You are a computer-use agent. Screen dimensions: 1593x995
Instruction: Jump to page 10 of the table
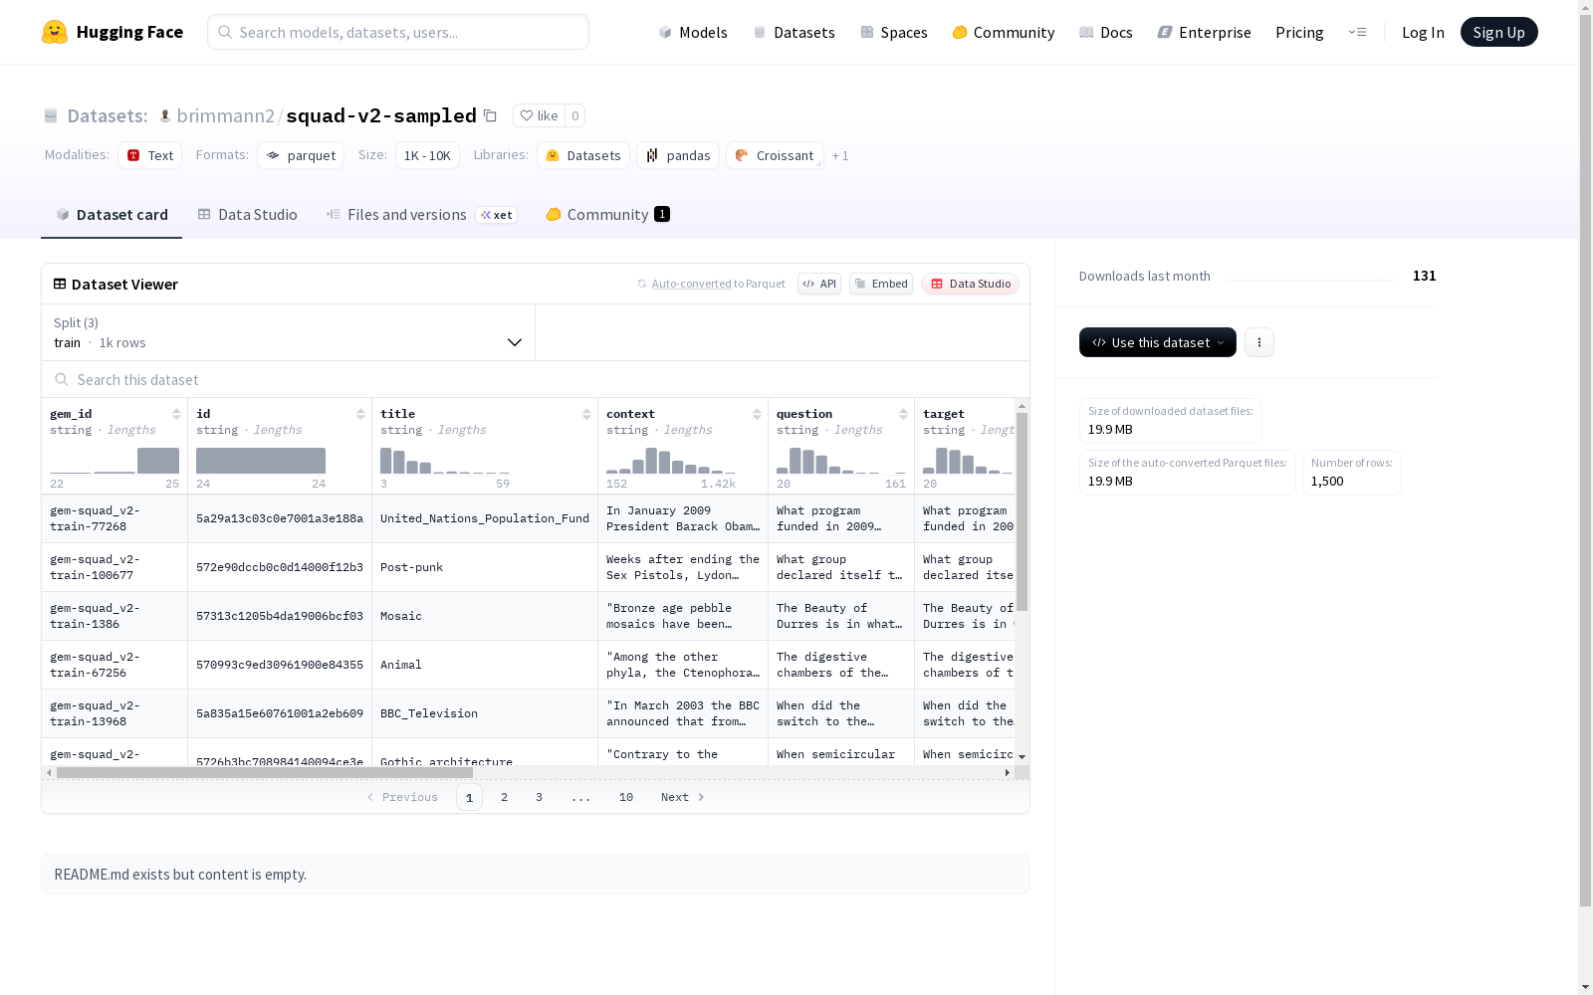point(626,797)
